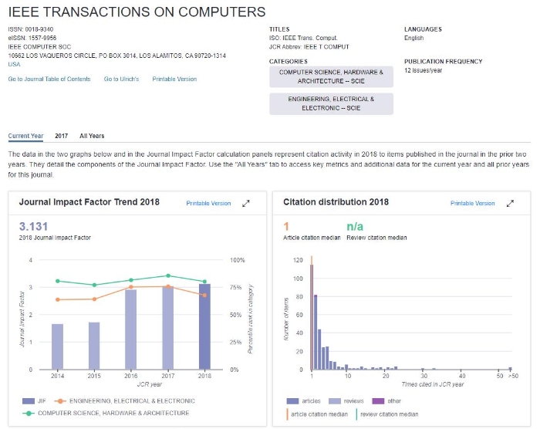The image size is (540, 429).
Task: Click the ISO: IEEE Trans. Comput. text
Action: (303, 38)
